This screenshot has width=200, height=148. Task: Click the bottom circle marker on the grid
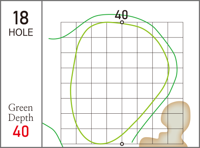tap(122, 144)
